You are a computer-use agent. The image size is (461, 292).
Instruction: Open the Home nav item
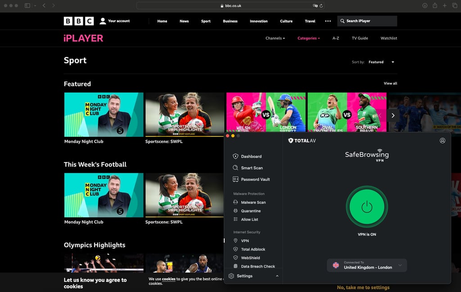(162, 21)
